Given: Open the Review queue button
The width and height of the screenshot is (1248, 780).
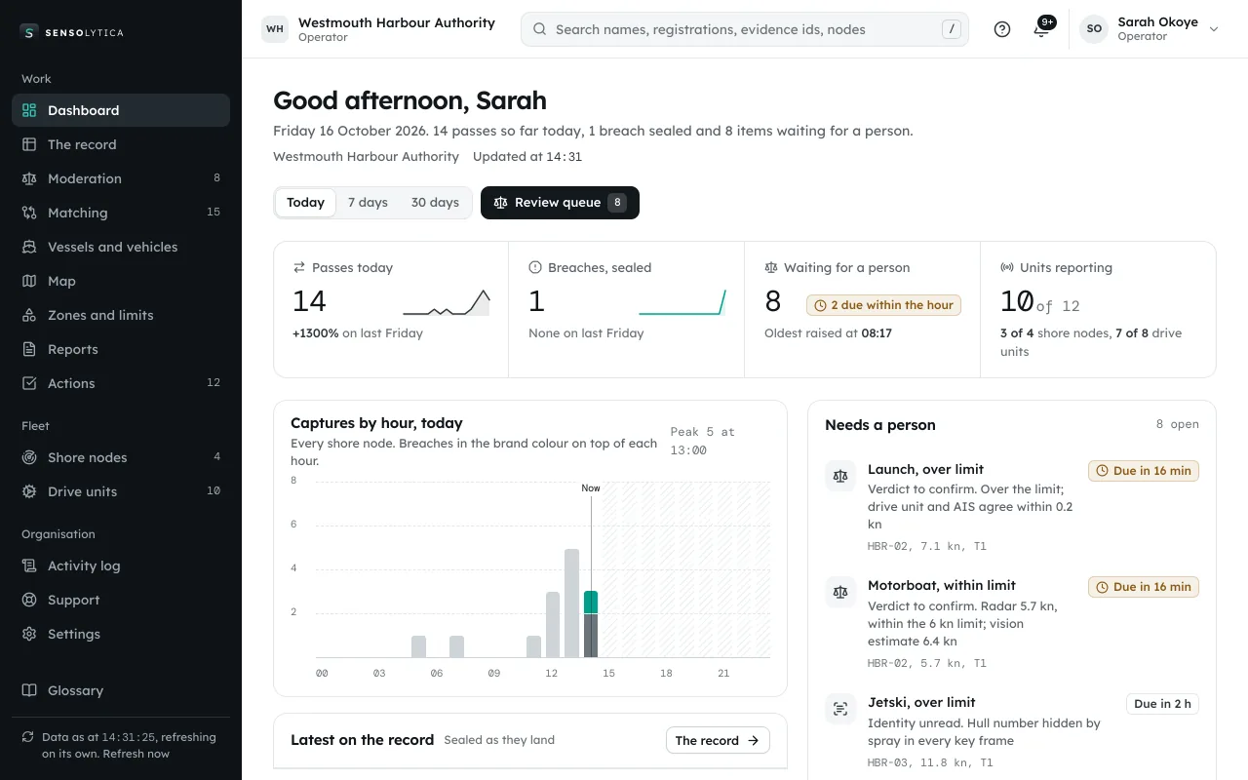Looking at the screenshot, I should click(x=560, y=203).
